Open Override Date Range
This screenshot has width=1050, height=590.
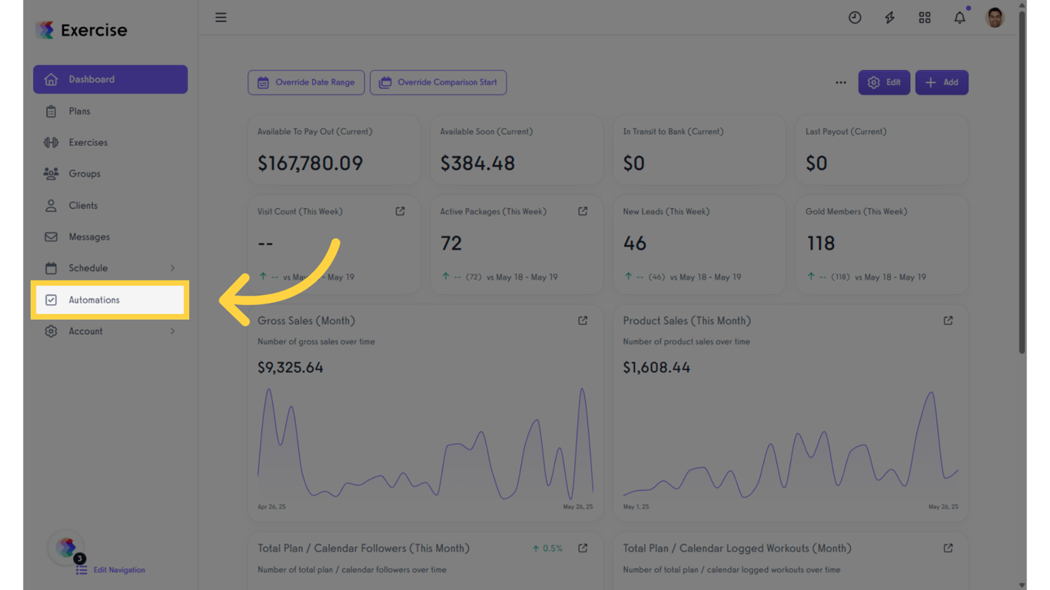(306, 82)
